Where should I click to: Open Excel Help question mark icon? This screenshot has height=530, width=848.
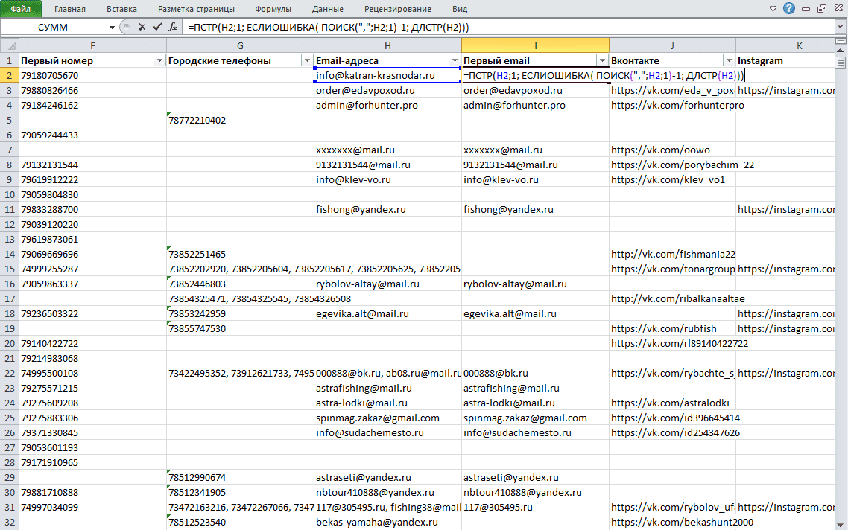(789, 9)
